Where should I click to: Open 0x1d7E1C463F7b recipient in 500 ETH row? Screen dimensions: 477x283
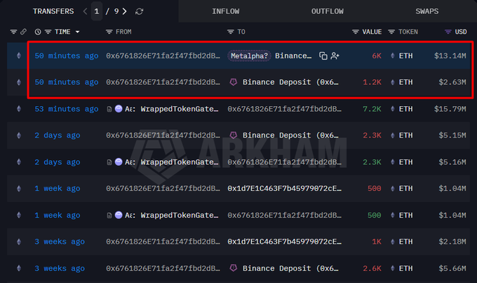[x=284, y=189]
